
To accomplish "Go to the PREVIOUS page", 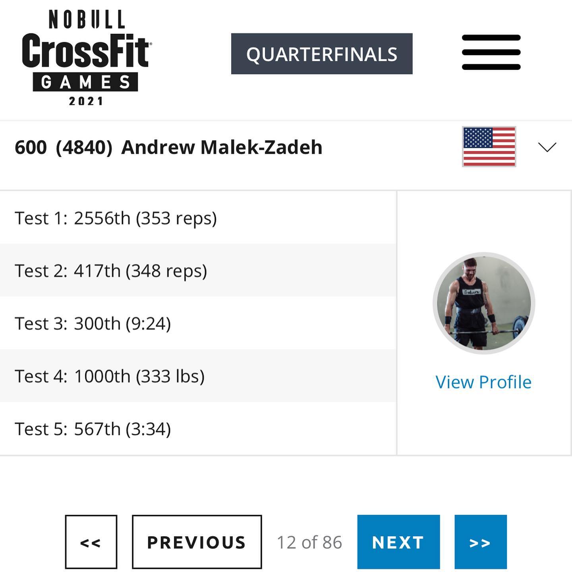I will (x=197, y=542).
